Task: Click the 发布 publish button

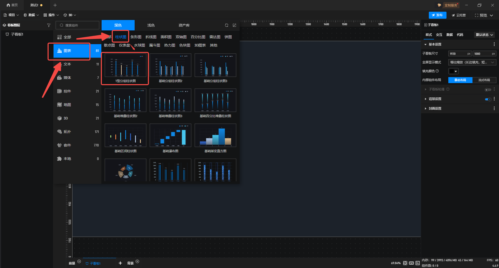Action: 437,15
